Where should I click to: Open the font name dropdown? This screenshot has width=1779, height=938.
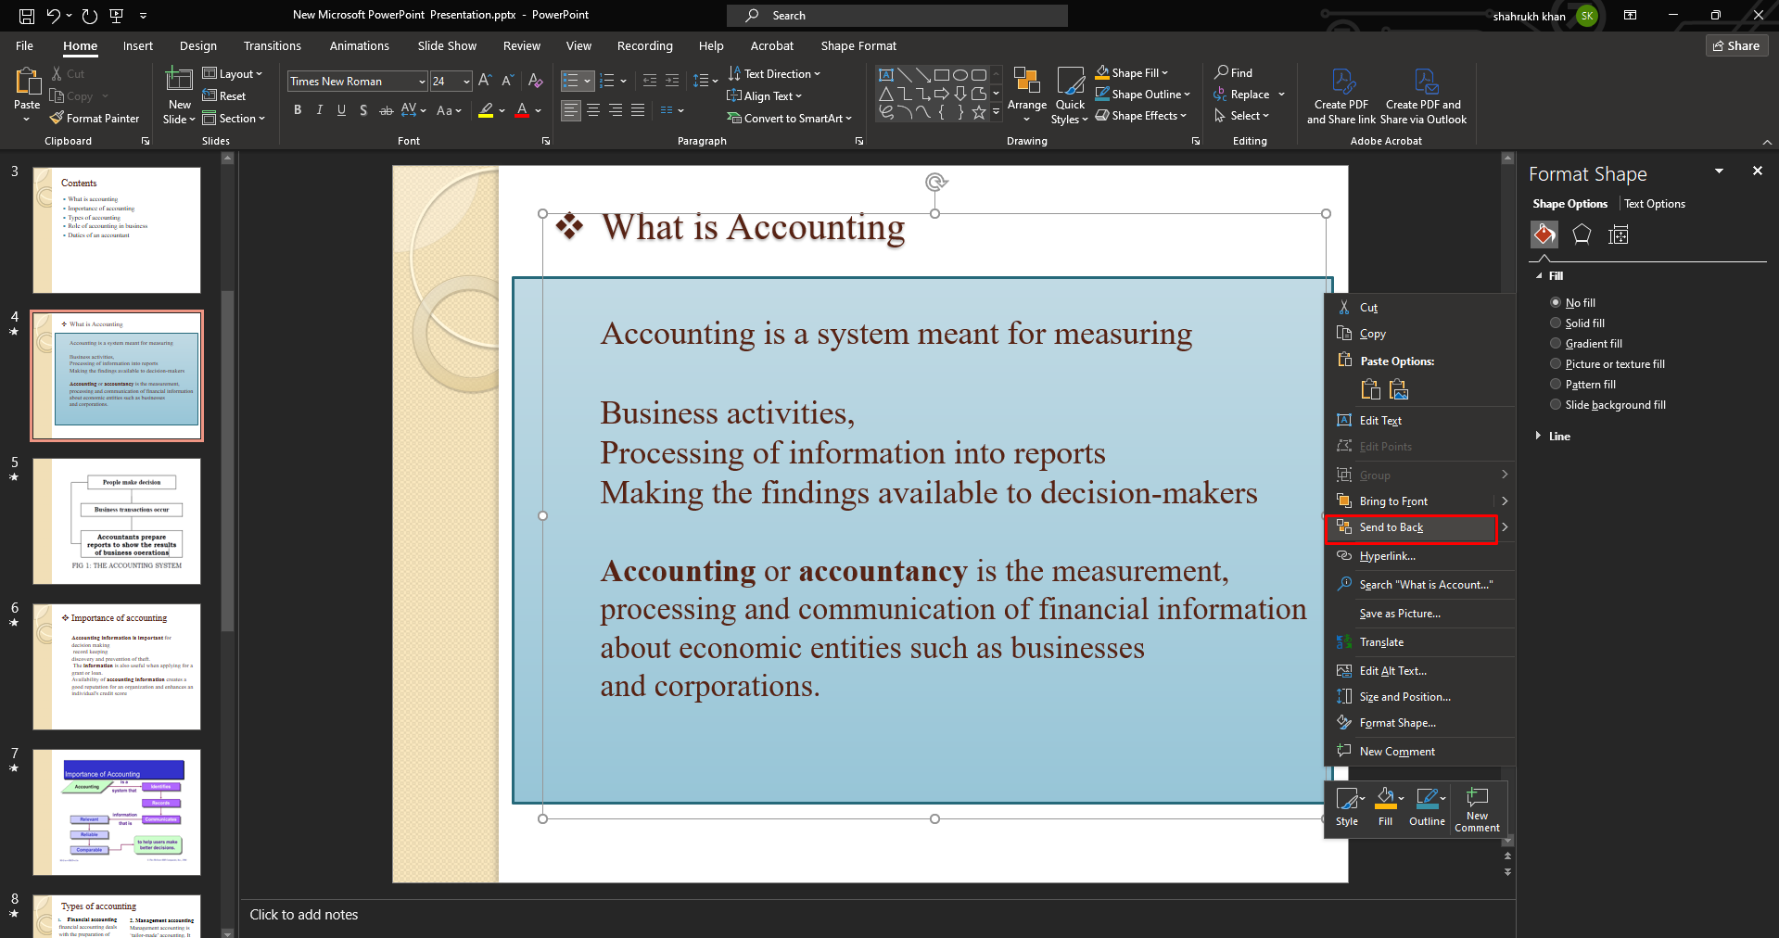coord(422,82)
